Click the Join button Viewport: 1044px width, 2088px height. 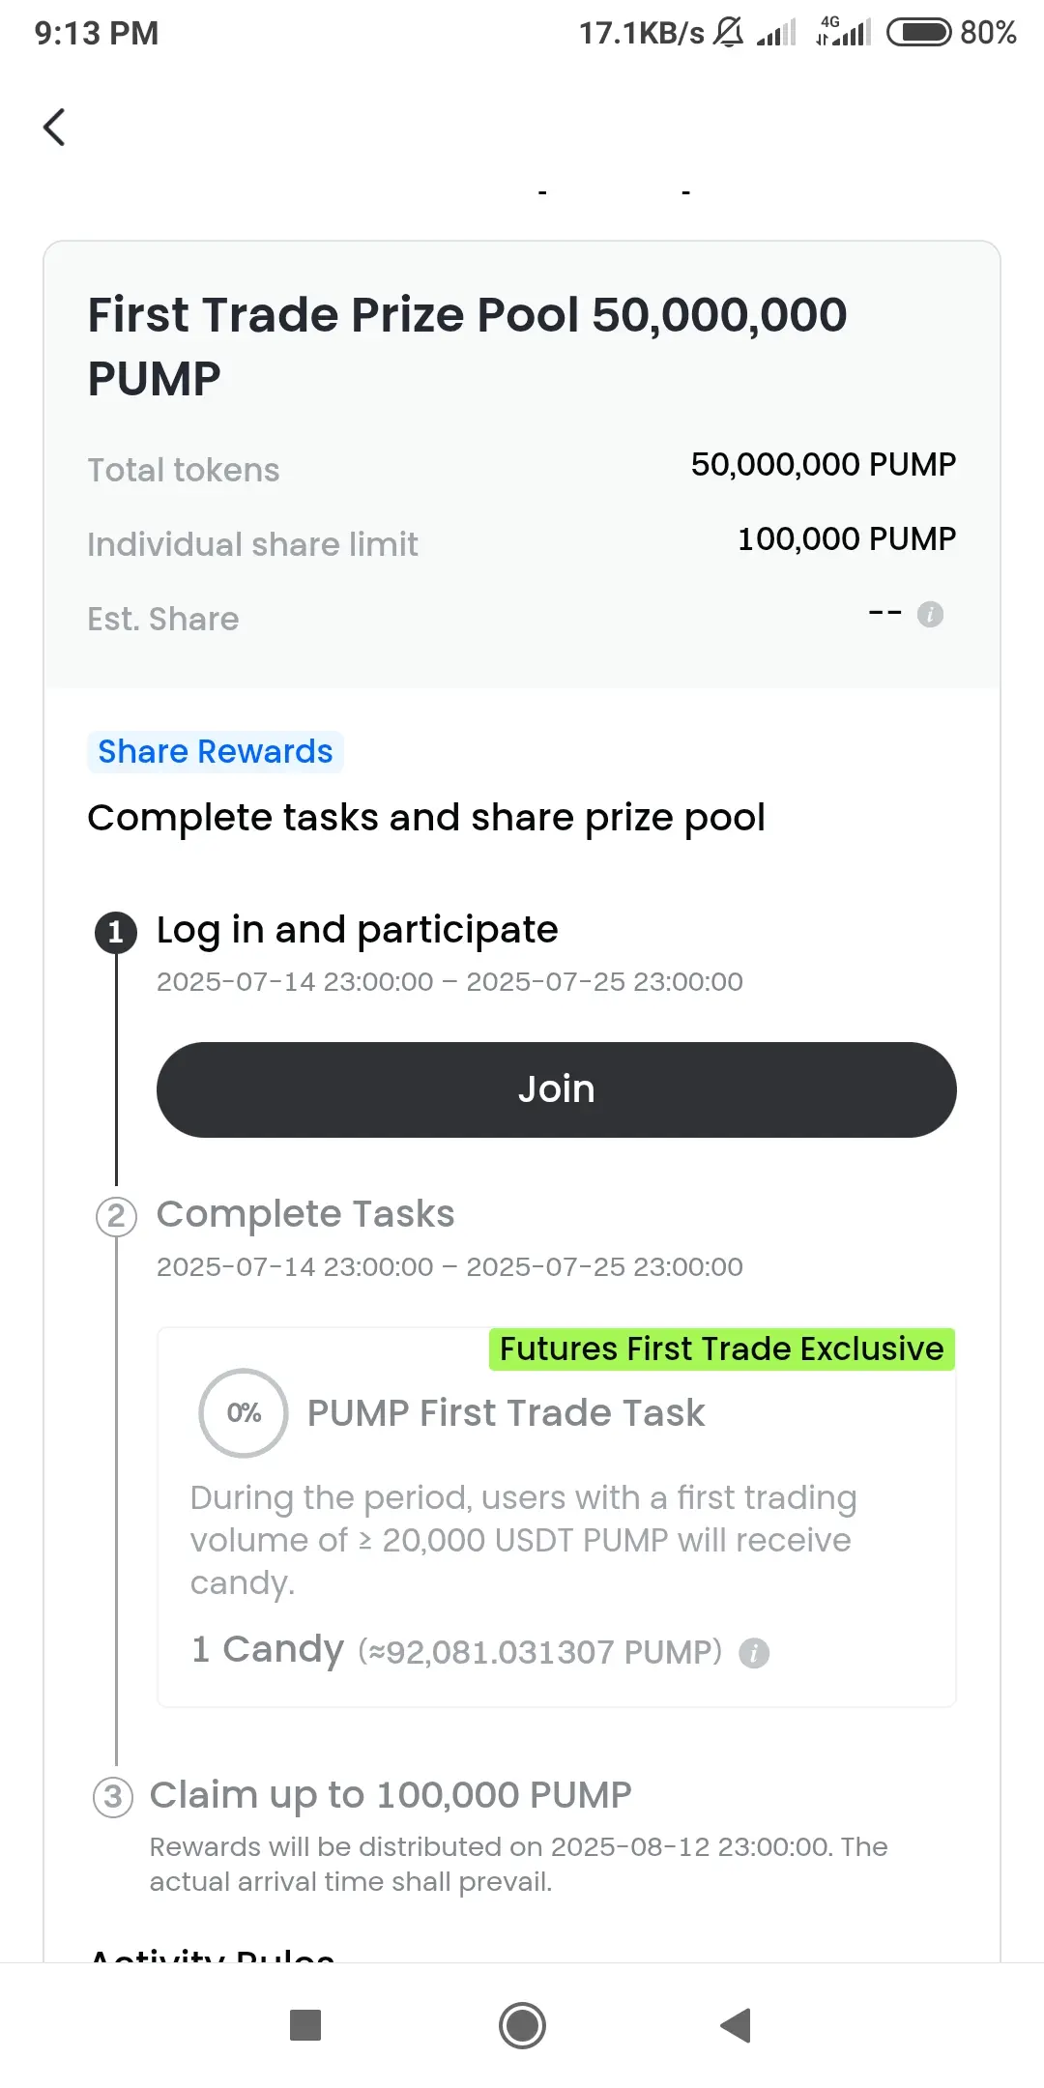coord(557,1089)
